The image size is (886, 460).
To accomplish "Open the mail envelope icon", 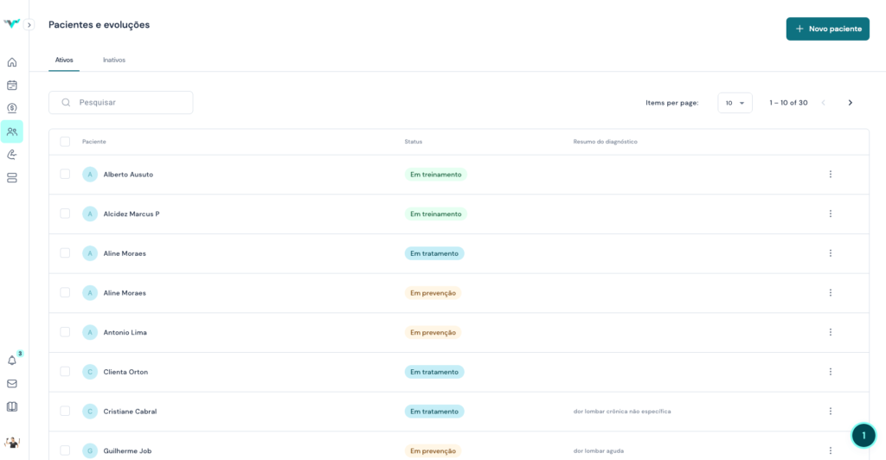I will pos(12,383).
